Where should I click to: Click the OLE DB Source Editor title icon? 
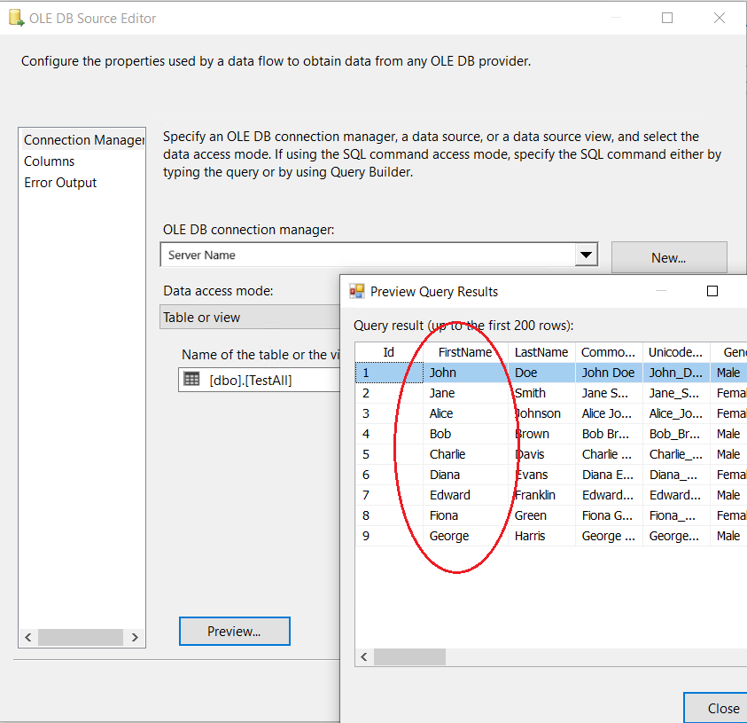(15, 19)
